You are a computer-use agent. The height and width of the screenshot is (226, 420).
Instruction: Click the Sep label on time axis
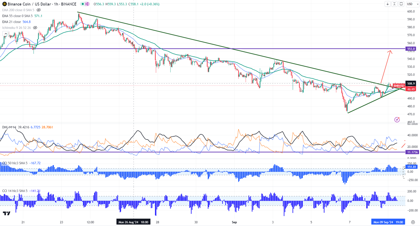pos(234,222)
